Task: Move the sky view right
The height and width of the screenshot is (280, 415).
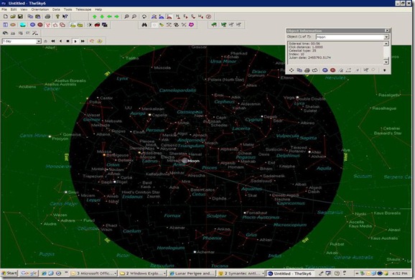Action: click(x=117, y=17)
